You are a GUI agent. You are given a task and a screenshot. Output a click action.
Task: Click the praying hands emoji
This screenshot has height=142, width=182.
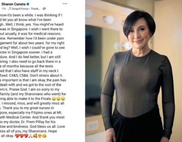coord(31,136)
